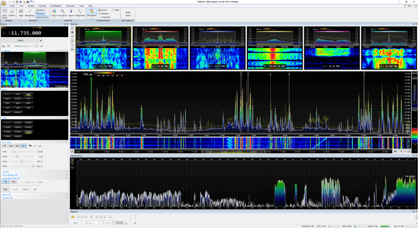Toggle Maximum peak display
The width and height of the screenshot is (418, 228).
40,14
